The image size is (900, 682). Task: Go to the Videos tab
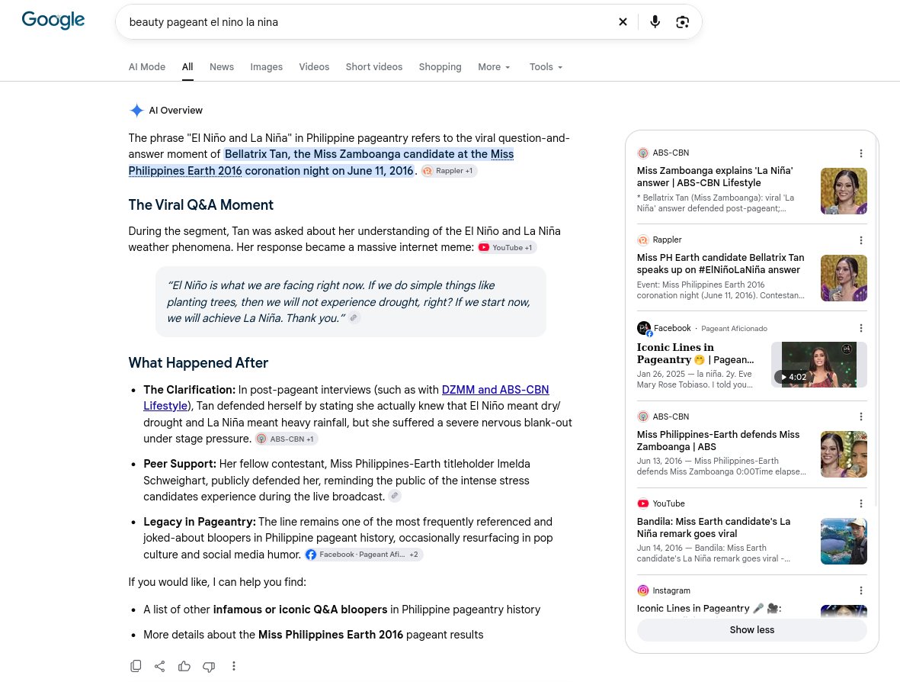[314, 66]
